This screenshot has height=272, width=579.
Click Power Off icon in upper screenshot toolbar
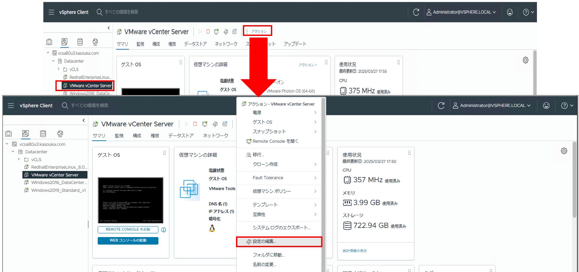(208, 32)
